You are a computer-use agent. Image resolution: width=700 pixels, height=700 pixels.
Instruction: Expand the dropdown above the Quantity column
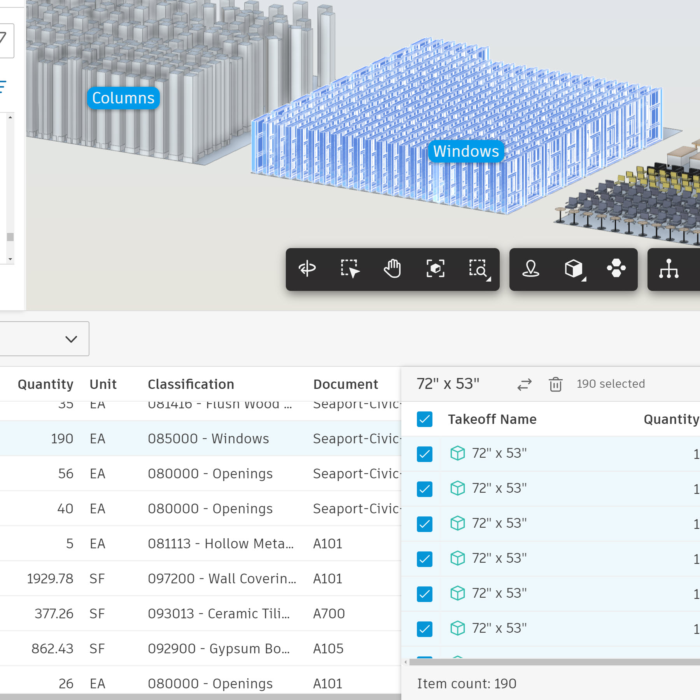71,339
